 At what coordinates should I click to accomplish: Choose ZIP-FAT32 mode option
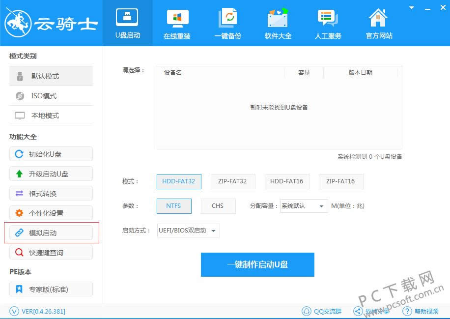point(232,181)
